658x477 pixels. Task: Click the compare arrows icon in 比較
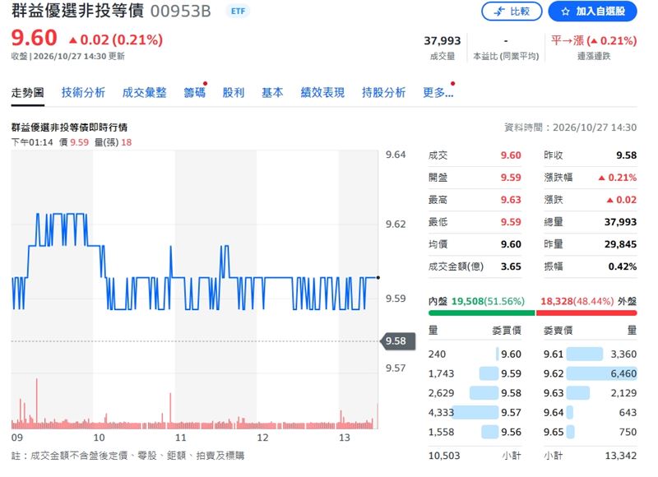coord(499,12)
